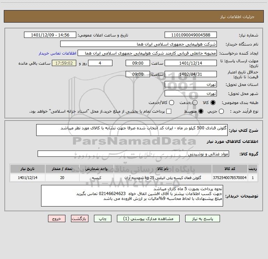The width and height of the screenshot is (268, 259).
Task: Click the item code 3752540078570004 cell
Action: point(230,178)
